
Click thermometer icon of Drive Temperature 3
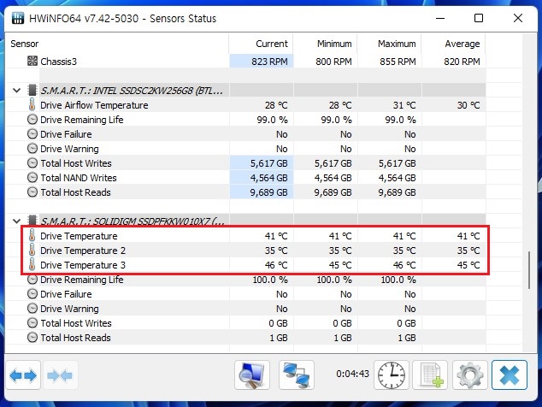(x=32, y=264)
